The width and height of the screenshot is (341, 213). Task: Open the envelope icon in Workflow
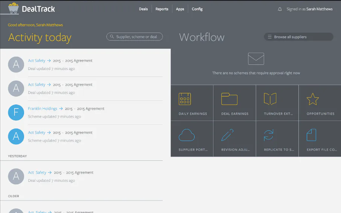point(256,59)
